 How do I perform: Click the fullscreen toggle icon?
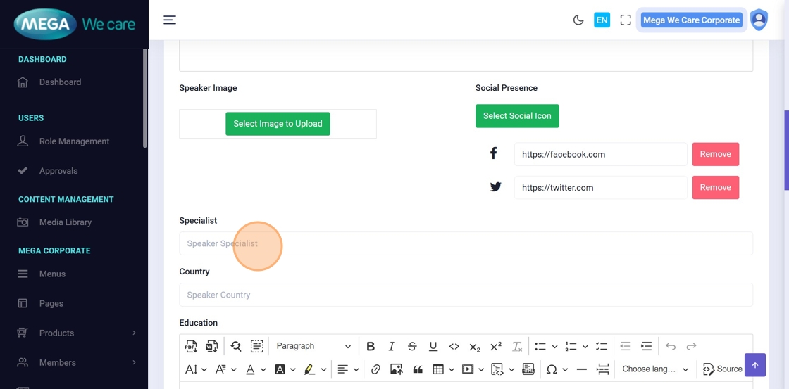(625, 20)
